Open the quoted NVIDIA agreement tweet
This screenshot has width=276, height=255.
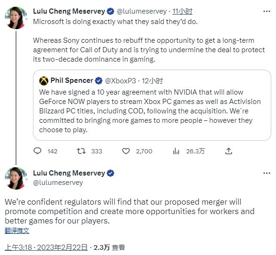tap(152, 105)
